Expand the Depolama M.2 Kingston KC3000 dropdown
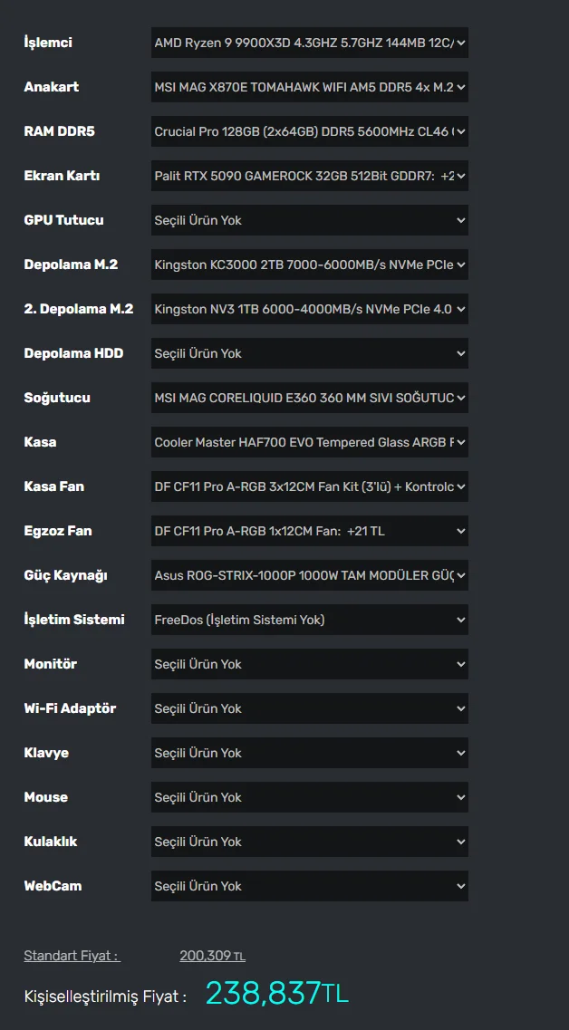 tap(309, 265)
